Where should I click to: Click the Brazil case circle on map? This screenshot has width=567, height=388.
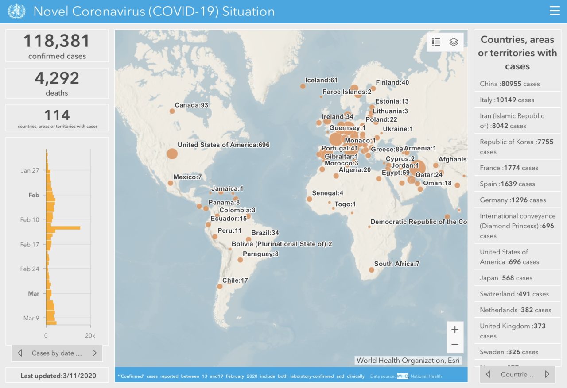tap(249, 239)
